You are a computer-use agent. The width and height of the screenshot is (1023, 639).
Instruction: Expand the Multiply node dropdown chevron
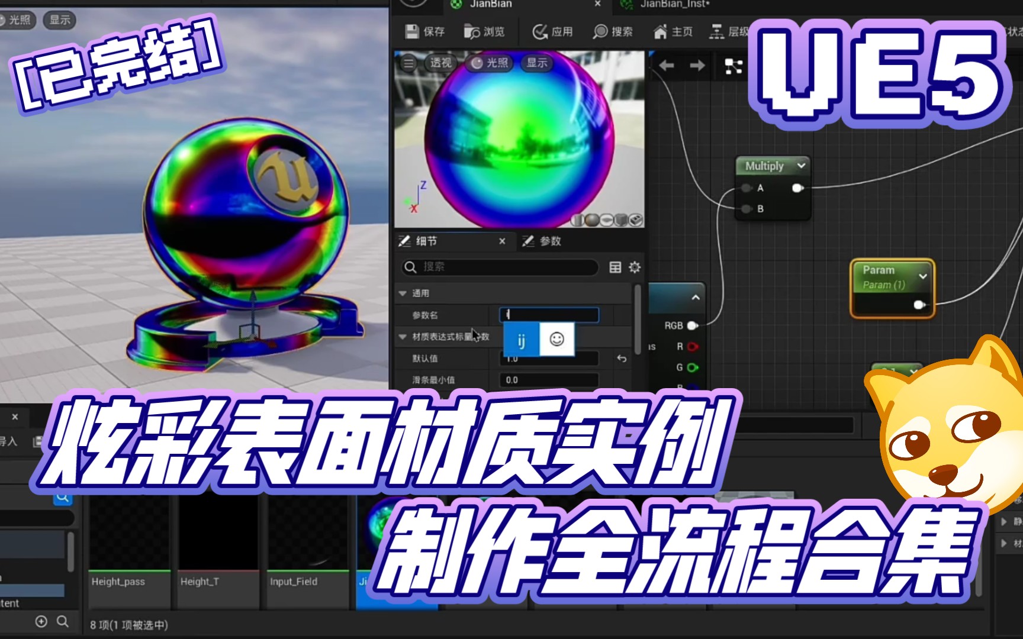(x=801, y=166)
